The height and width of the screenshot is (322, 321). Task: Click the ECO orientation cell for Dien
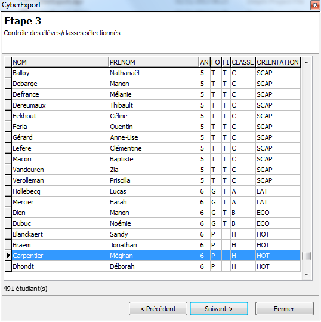coord(278,213)
